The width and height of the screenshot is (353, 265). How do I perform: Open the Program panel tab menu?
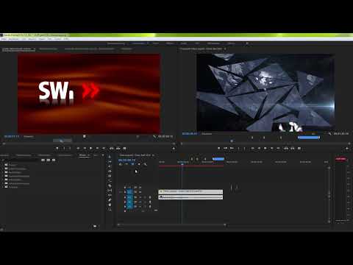click(x=225, y=49)
